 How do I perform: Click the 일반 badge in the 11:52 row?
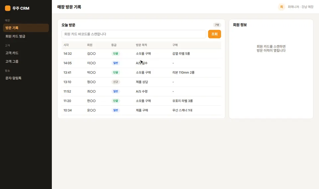coord(116,92)
